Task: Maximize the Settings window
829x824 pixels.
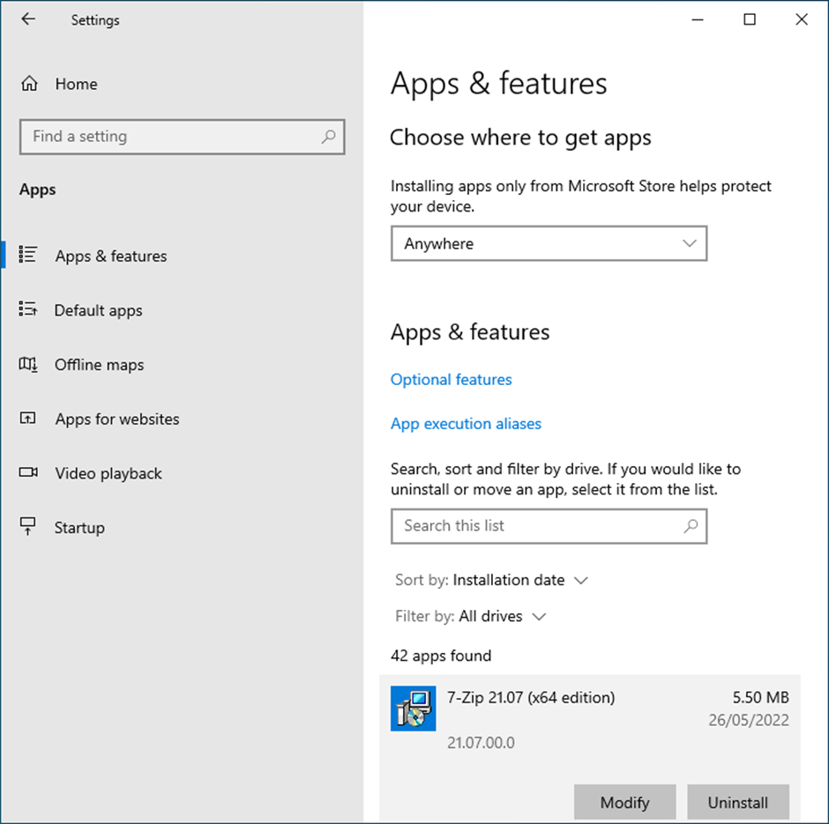Action: tap(750, 19)
